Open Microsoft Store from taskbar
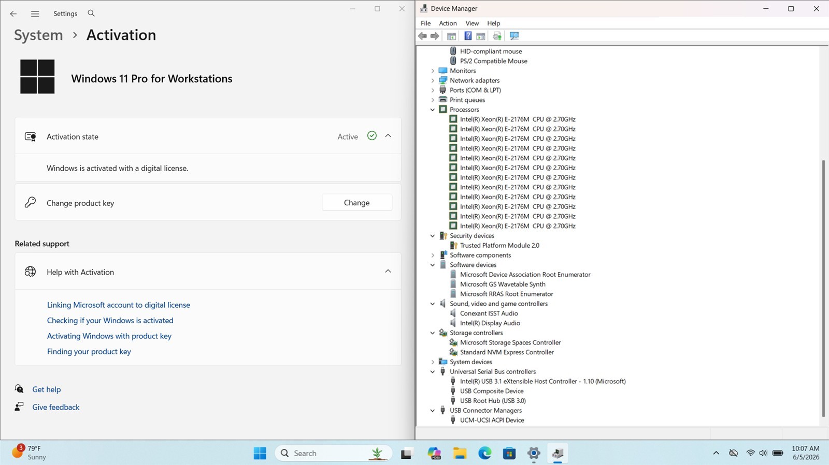 click(x=509, y=453)
